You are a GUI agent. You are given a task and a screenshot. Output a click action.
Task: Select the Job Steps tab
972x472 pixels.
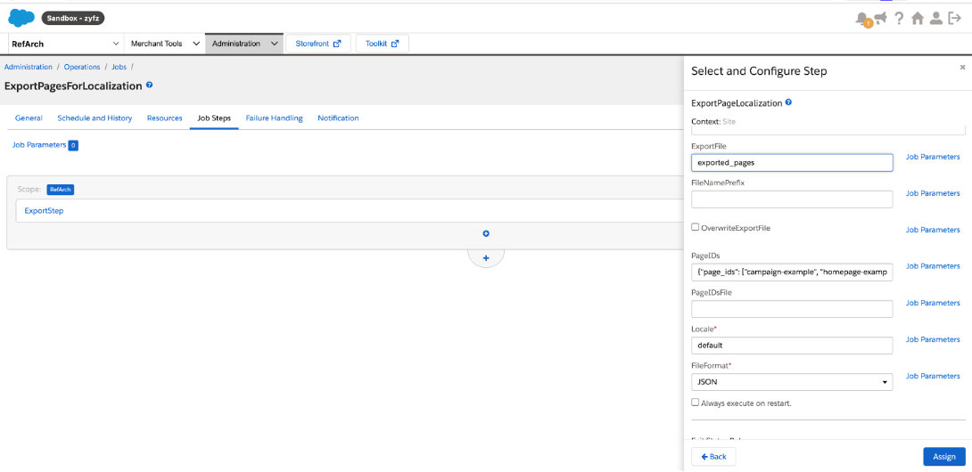[214, 118]
